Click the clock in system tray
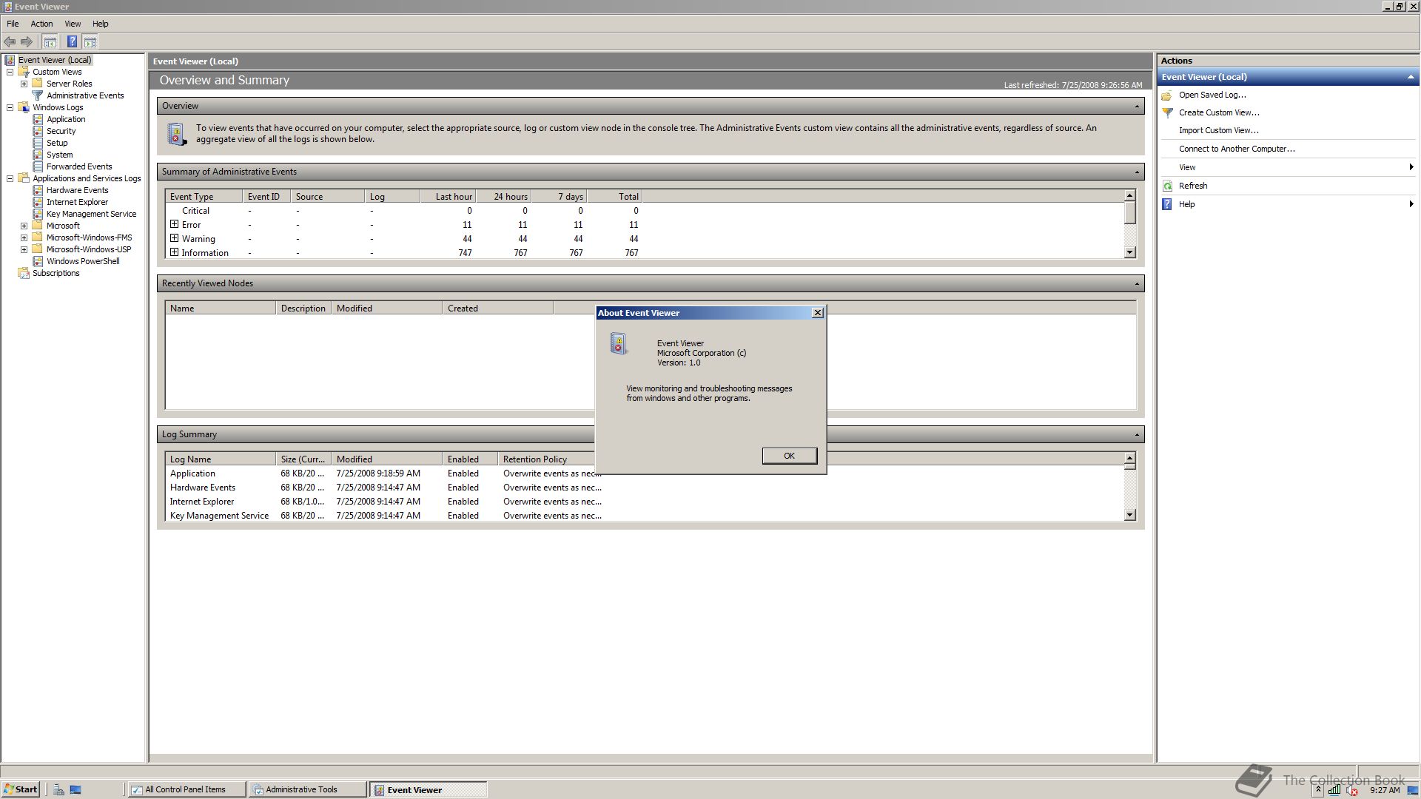1421x799 pixels. click(1385, 790)
